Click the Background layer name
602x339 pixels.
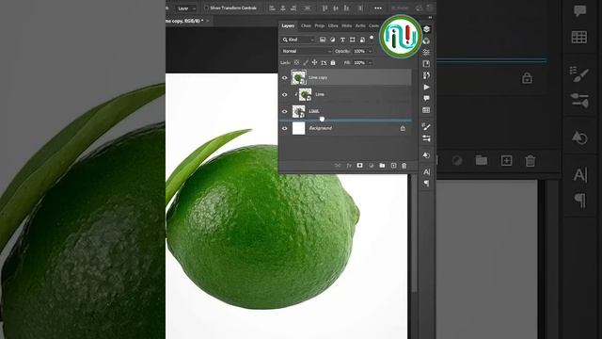pyautogui.click(x=320, y=128)
